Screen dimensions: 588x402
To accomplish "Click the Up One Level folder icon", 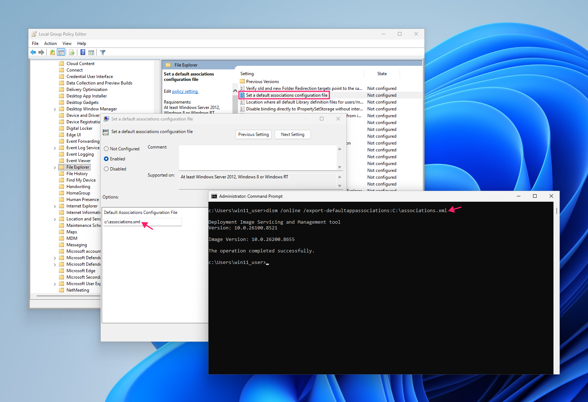I will tap(52, 52).
